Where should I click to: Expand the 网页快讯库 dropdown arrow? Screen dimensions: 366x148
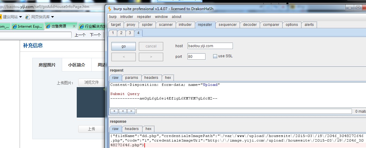pos(52,17)
